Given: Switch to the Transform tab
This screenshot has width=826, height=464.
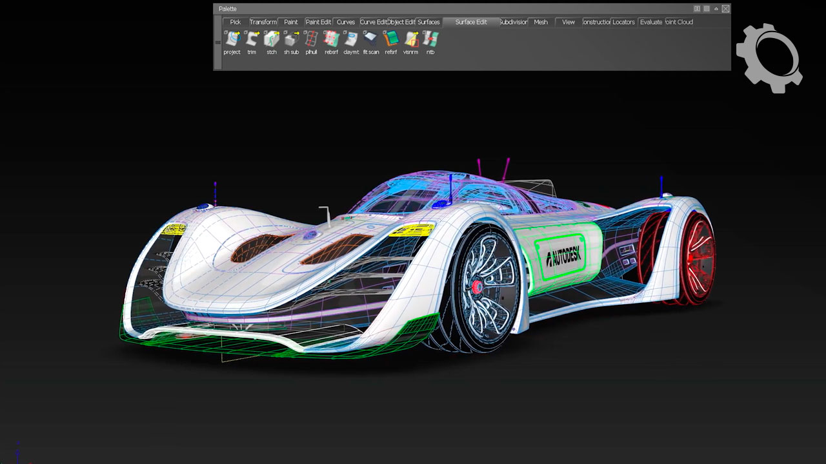Looking at the screenshot, I should (x=263, y=22).
